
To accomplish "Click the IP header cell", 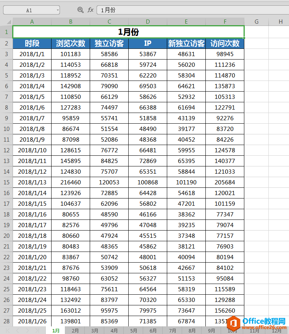I will [x=148, y=44].
